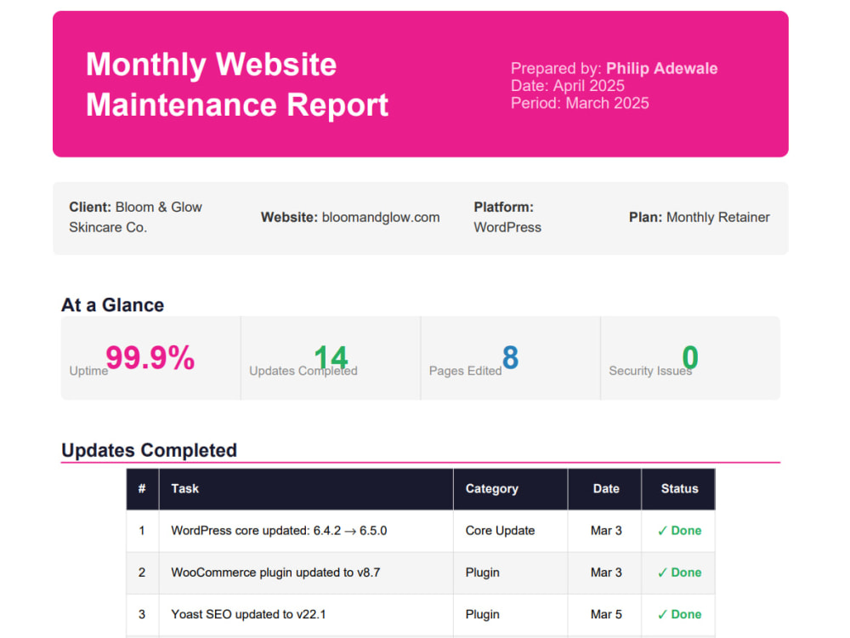Click the Task column header

point(184,489)
